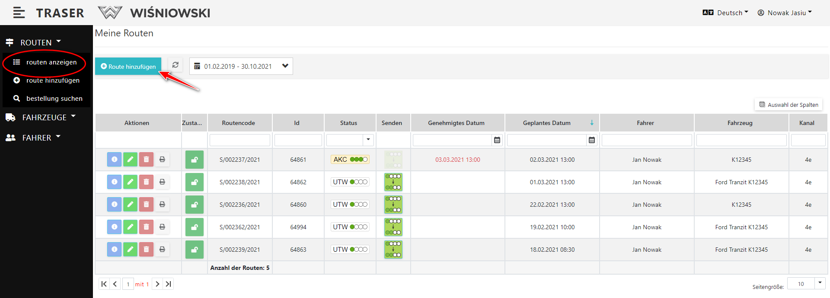Viewport: 830px width, 298px height.
Task: Click the send icon for route S/002239/2021
Action: (x=393, y=250)
